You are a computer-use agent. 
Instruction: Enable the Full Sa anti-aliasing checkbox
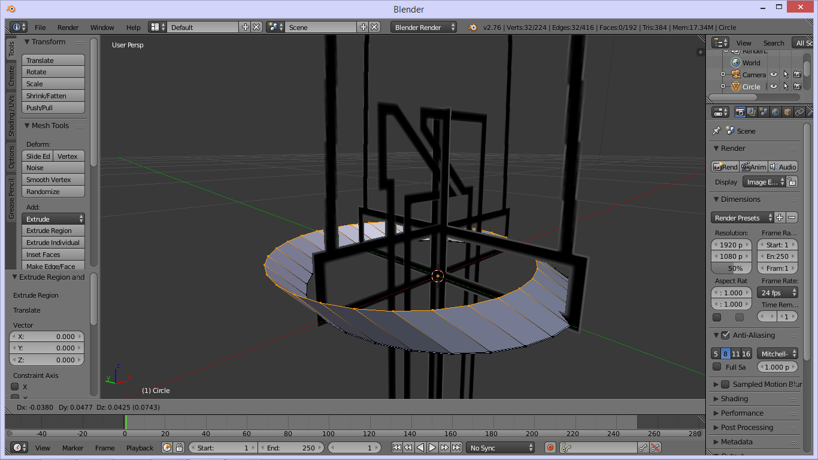tap(717, 367)
